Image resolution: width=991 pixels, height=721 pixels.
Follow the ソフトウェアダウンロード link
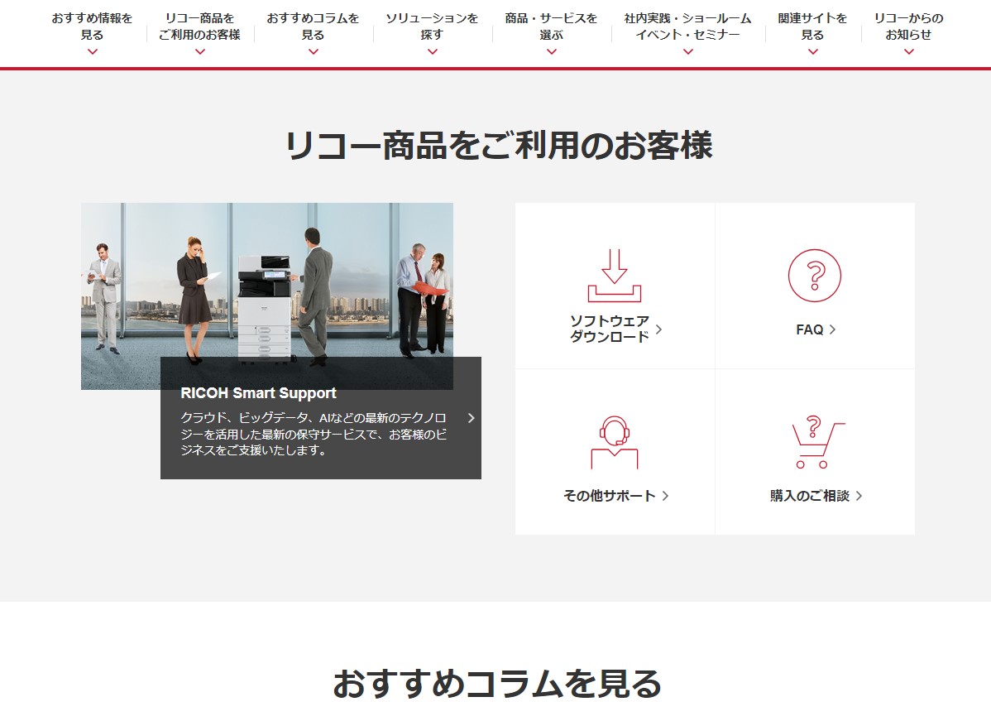pos(610,329)
